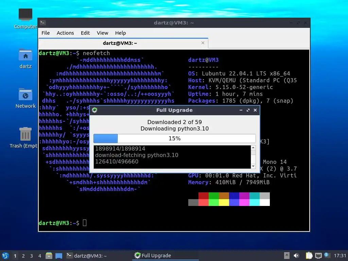Click the yellow neofetch color block
This screenshot has height=261, width=348.
coord(224,203)
